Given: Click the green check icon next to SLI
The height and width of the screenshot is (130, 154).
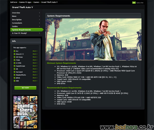Looking at the screenshot, I should click(14, 51).
